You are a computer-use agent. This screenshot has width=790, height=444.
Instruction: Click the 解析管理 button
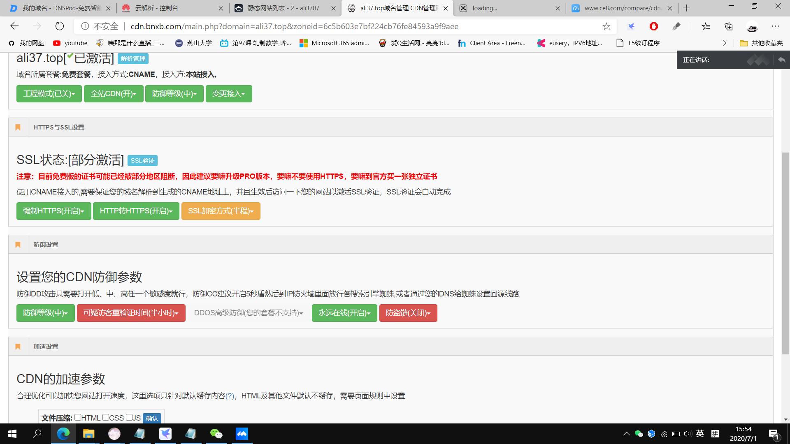tap(133, 58)
